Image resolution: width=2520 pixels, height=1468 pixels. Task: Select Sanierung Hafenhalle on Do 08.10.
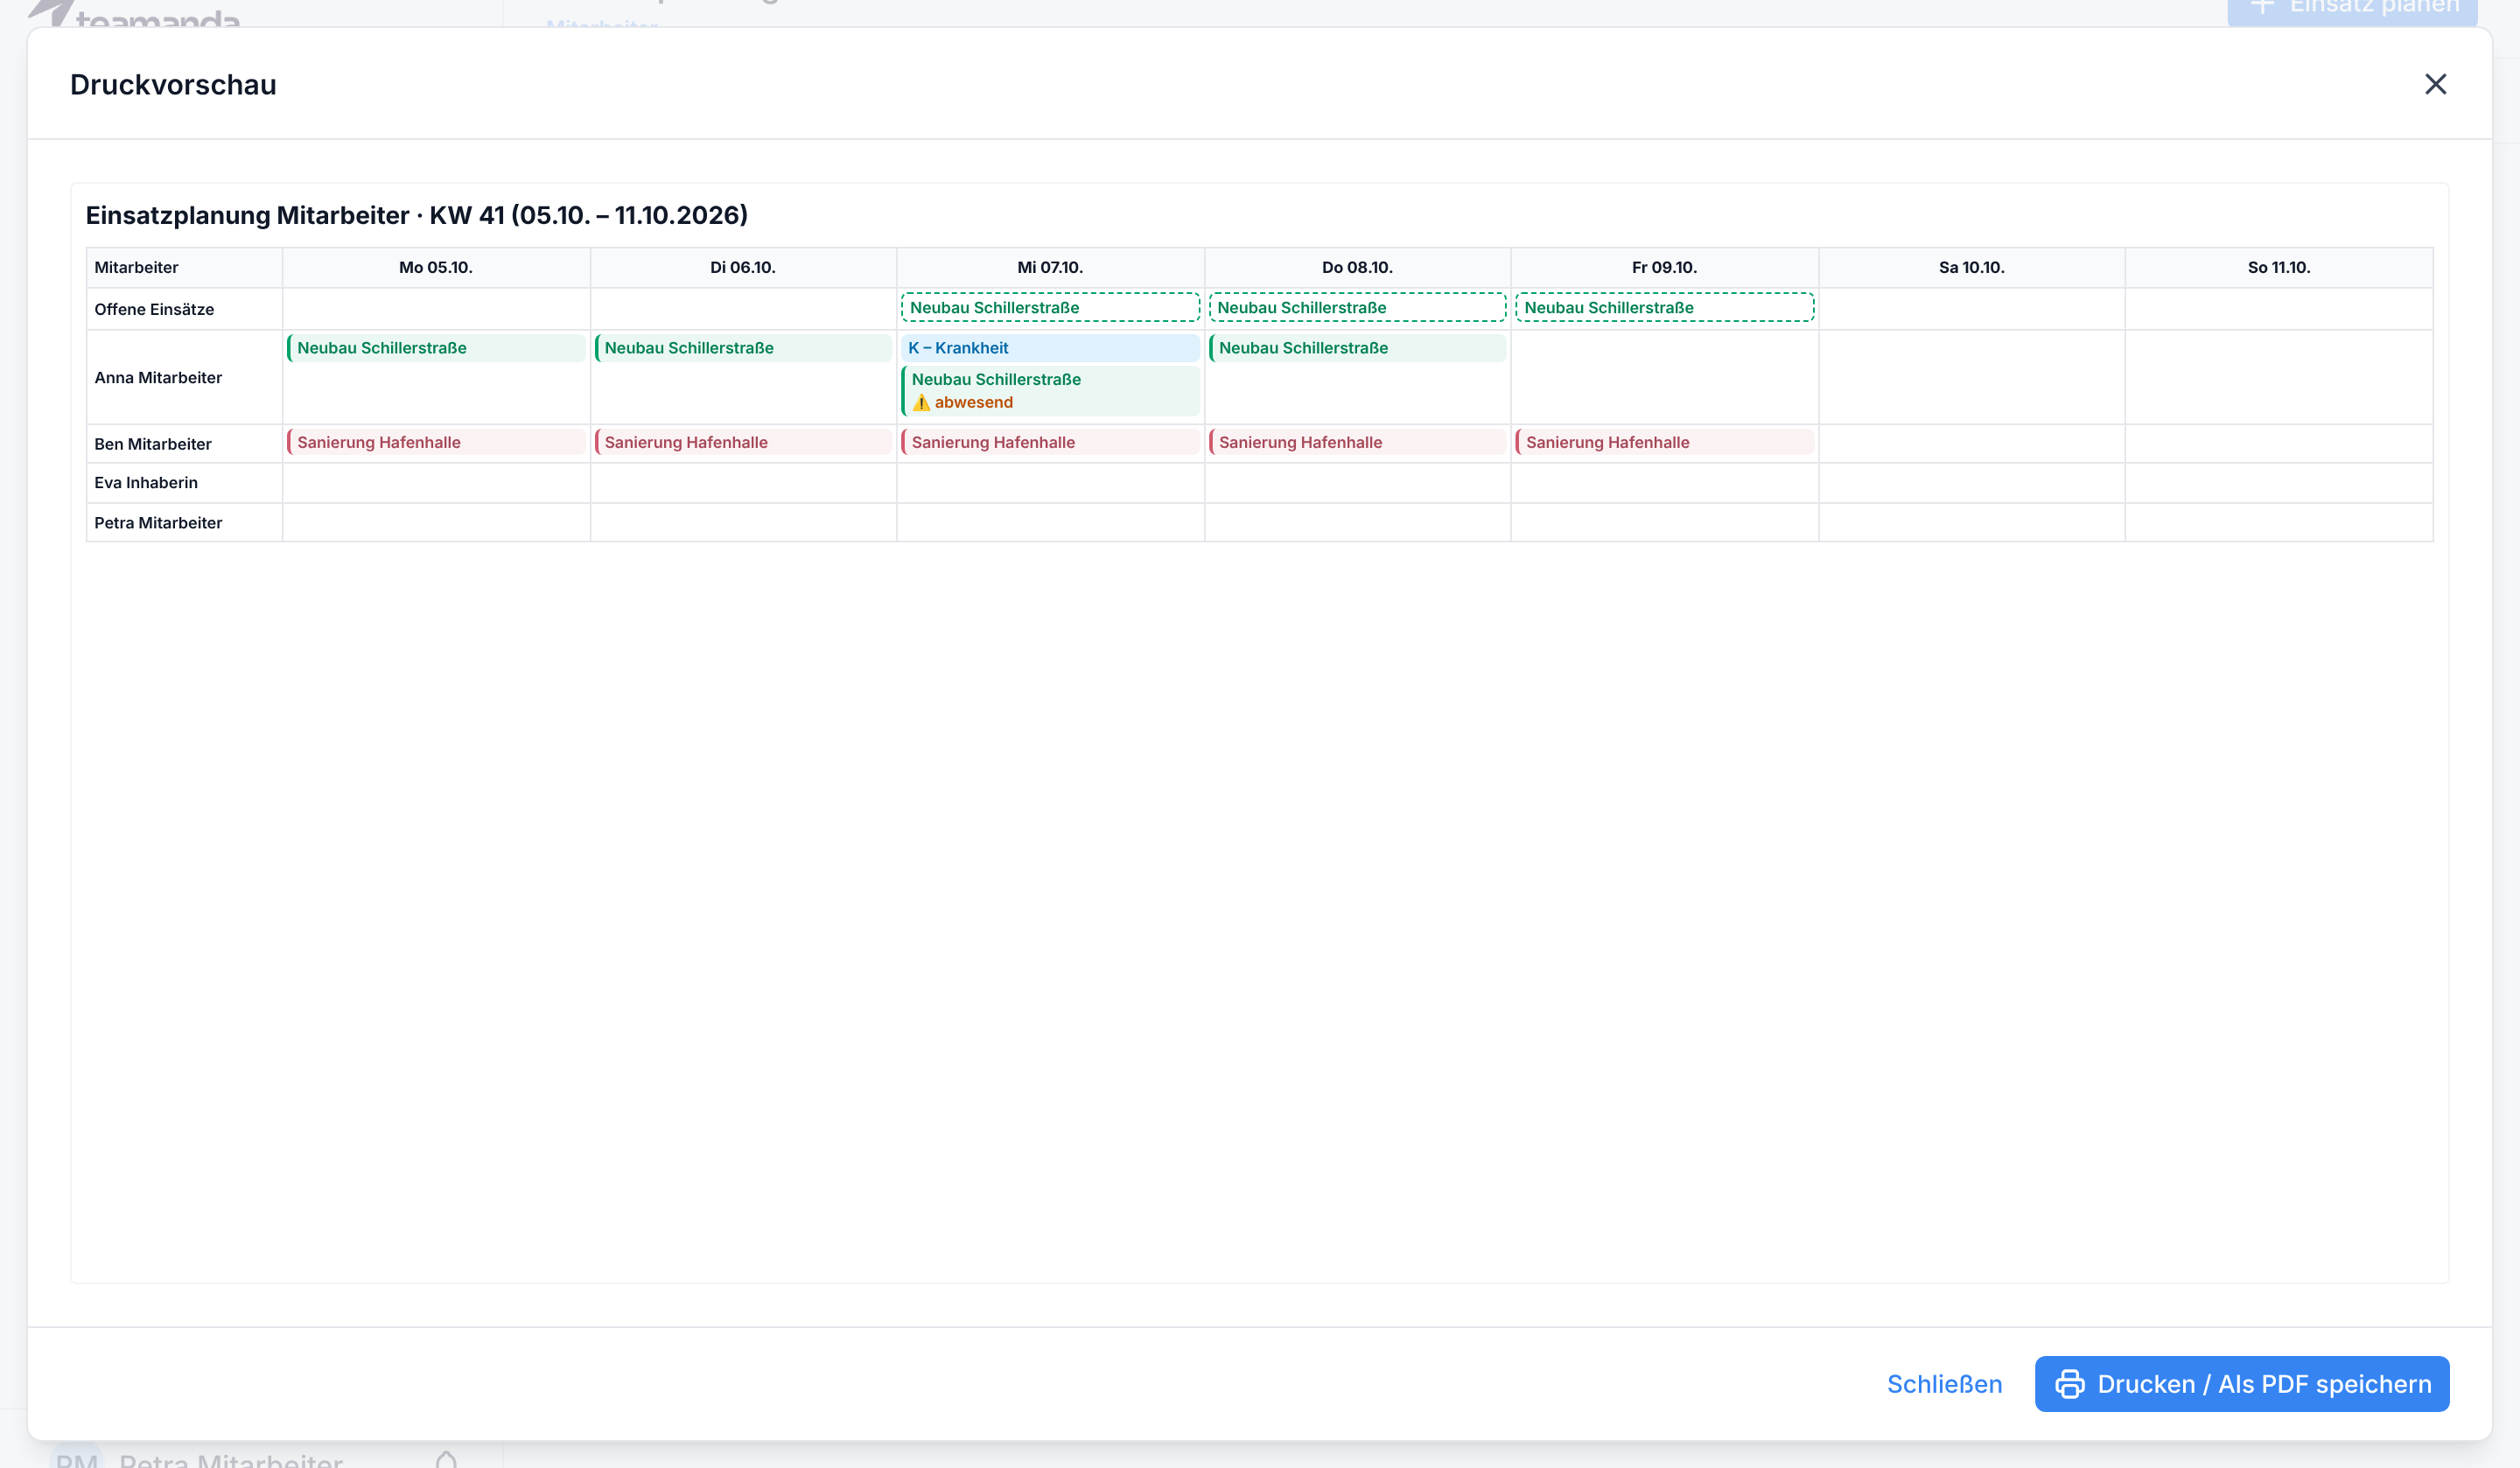point(1357,442)
